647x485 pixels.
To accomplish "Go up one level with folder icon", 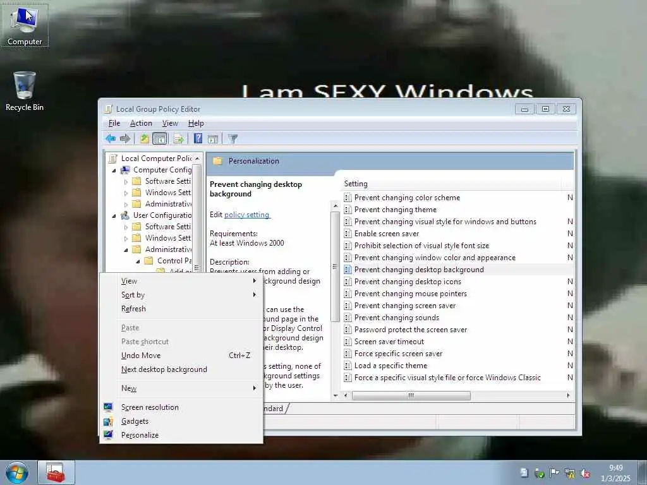I will (x=144, y=138).
